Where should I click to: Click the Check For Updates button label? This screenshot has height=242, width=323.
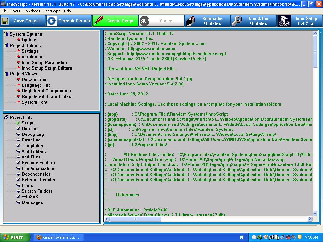259,21
